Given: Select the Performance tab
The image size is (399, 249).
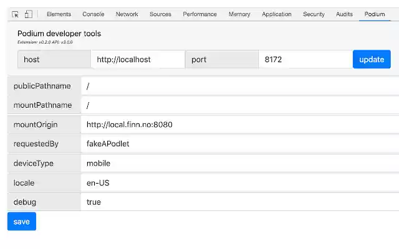Looking at the screenshot, I should click(200, 14).
